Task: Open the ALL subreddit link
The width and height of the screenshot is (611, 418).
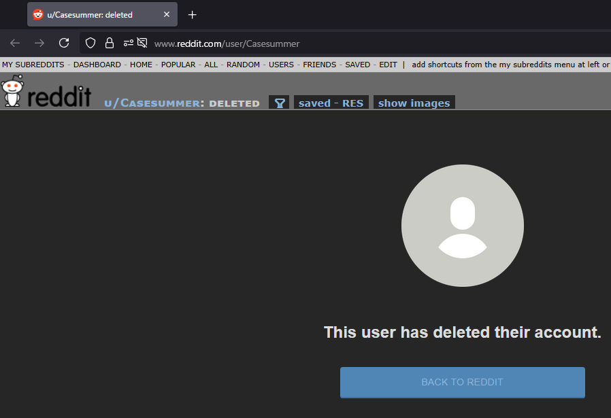Action: 211,65
